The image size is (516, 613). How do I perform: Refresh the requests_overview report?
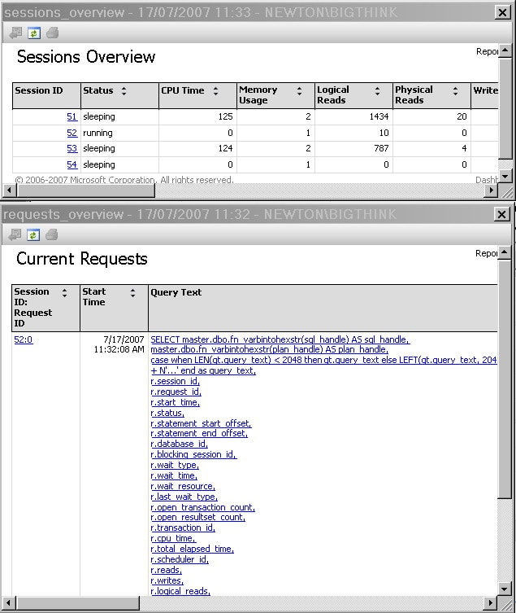[x=33, y=235]
